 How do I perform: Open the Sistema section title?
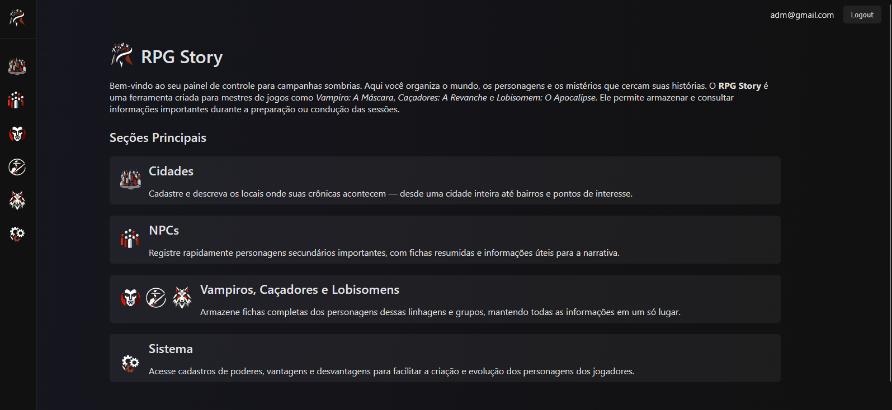click(x=171, y=349)
